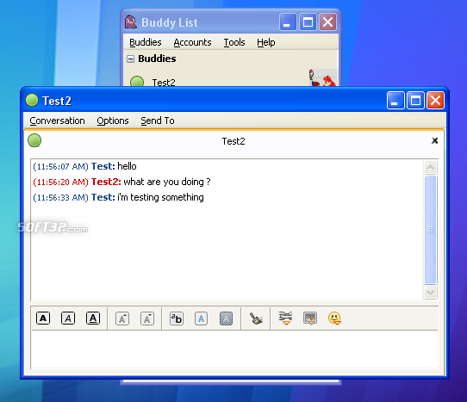
Task: Open the Send To menu
Action: [158, 121]
